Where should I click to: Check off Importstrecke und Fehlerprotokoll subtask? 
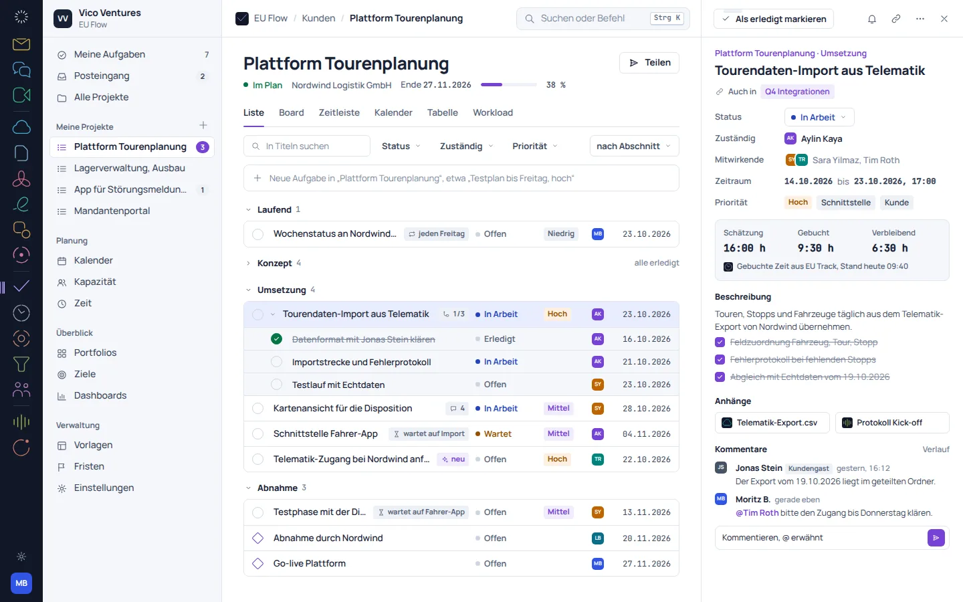[277, 362]
